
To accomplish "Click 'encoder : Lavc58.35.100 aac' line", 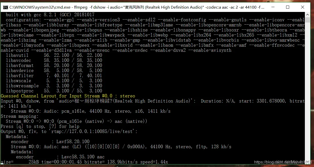I will click(x=60, y=157).
